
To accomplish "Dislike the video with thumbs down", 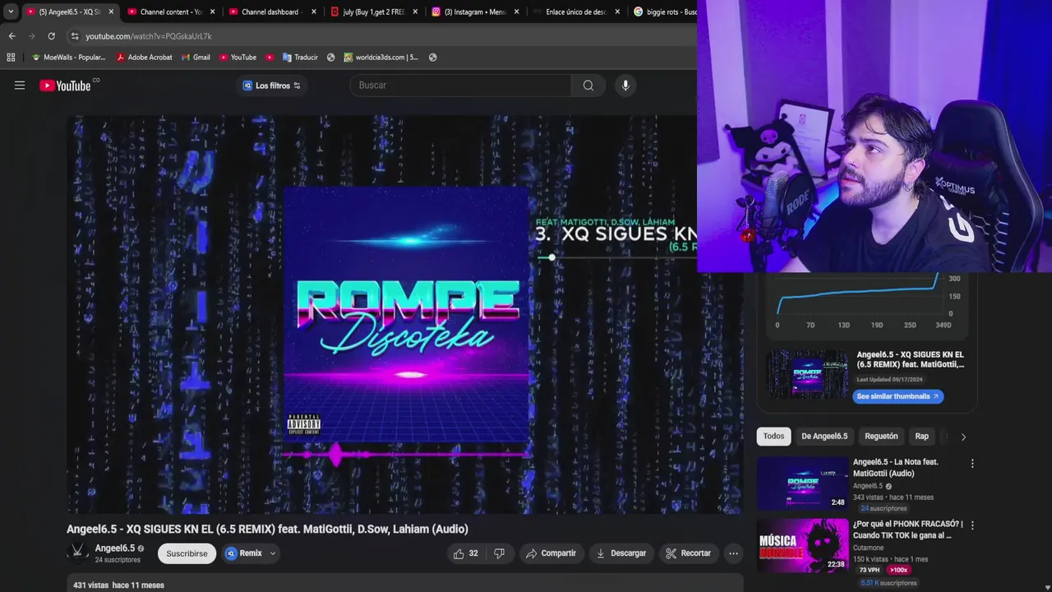I will pos(499,553).
